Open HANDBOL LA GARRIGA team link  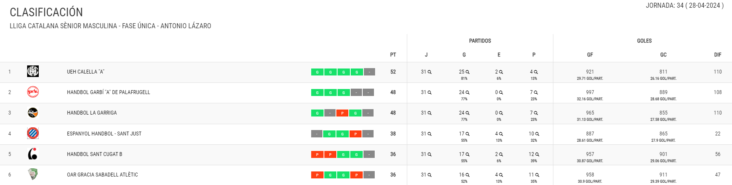click(92, 113)
